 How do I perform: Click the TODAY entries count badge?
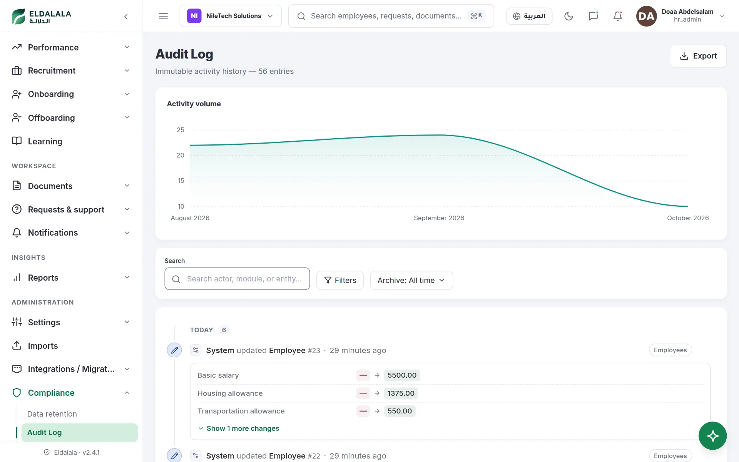[224, 330]
